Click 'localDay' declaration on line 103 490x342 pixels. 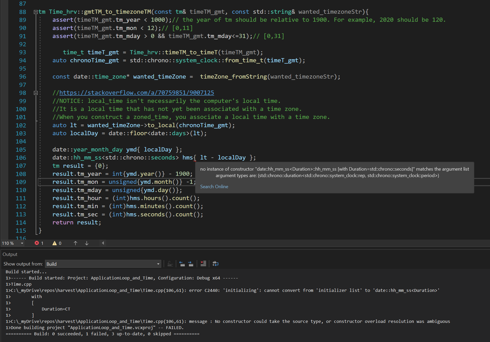(x=84, y=133)
